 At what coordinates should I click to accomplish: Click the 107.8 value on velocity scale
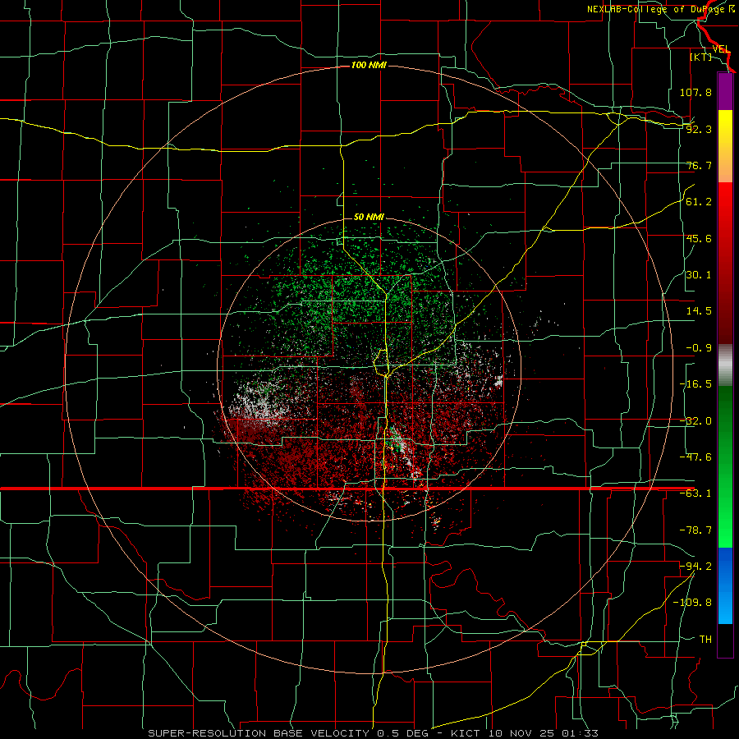point(695,92)
